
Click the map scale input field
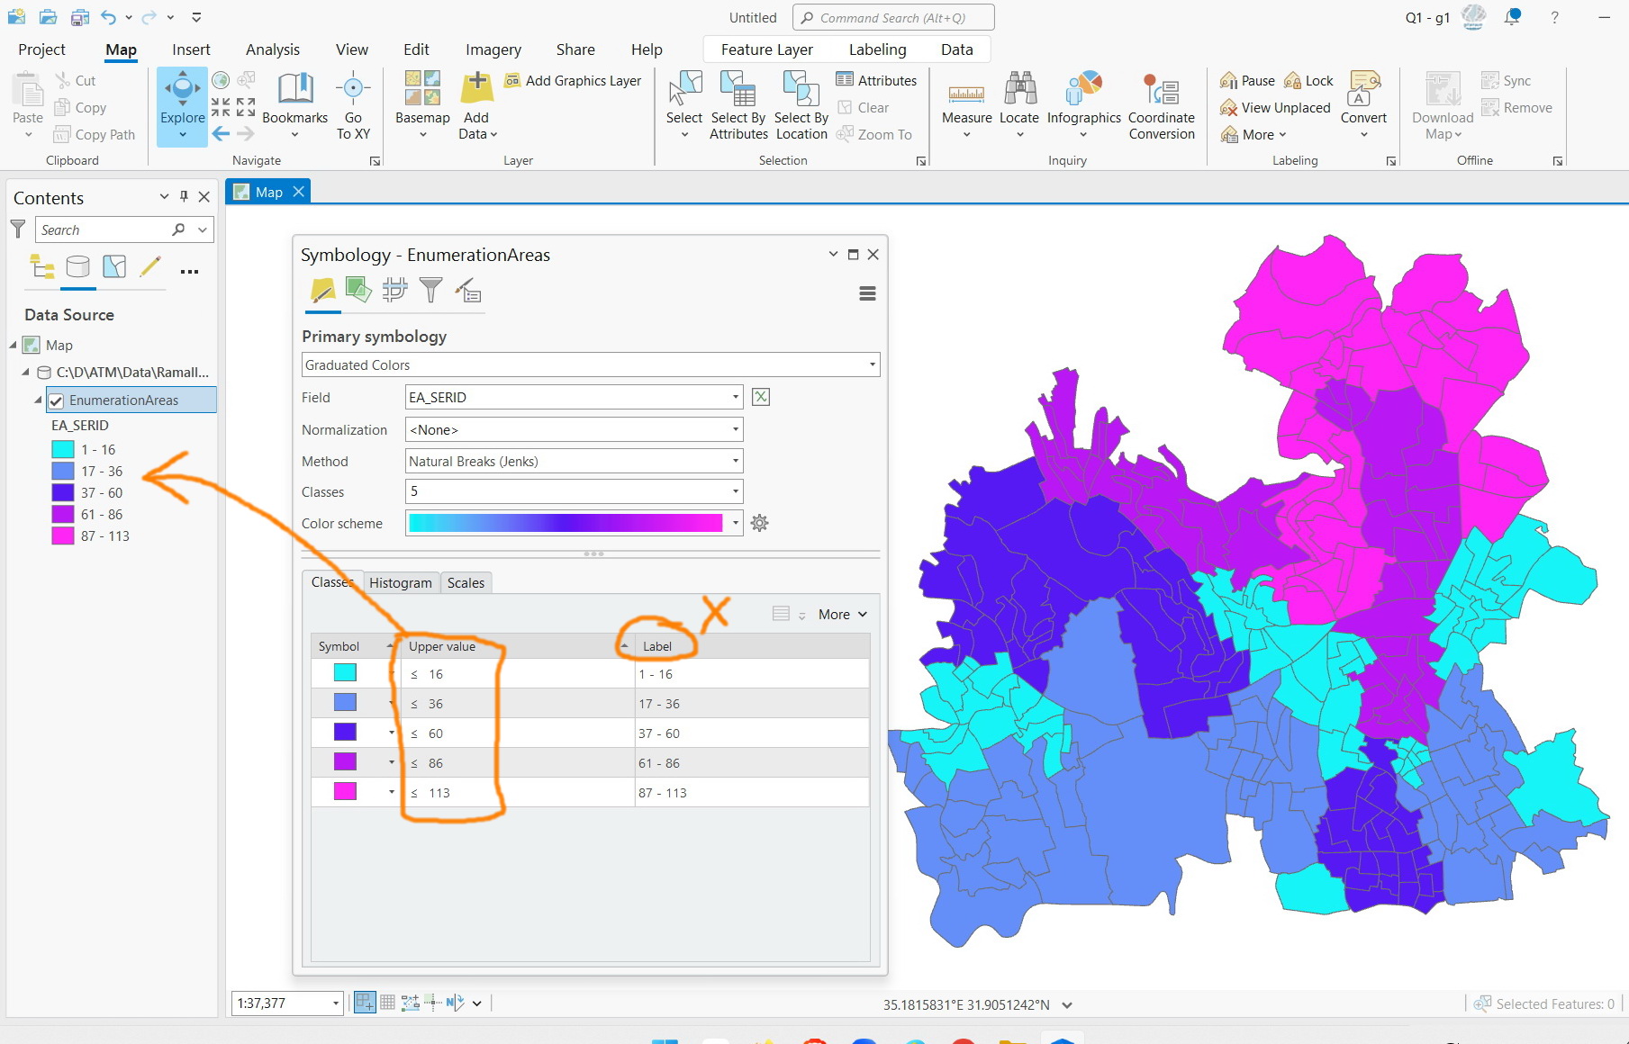click(x=281, y=1003)
